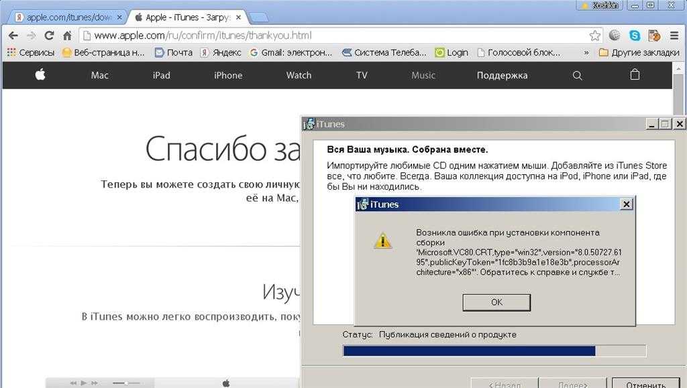This screenshot has width=687, height=388.
Task: Click the globe extension icon
Action: (615, 36)
